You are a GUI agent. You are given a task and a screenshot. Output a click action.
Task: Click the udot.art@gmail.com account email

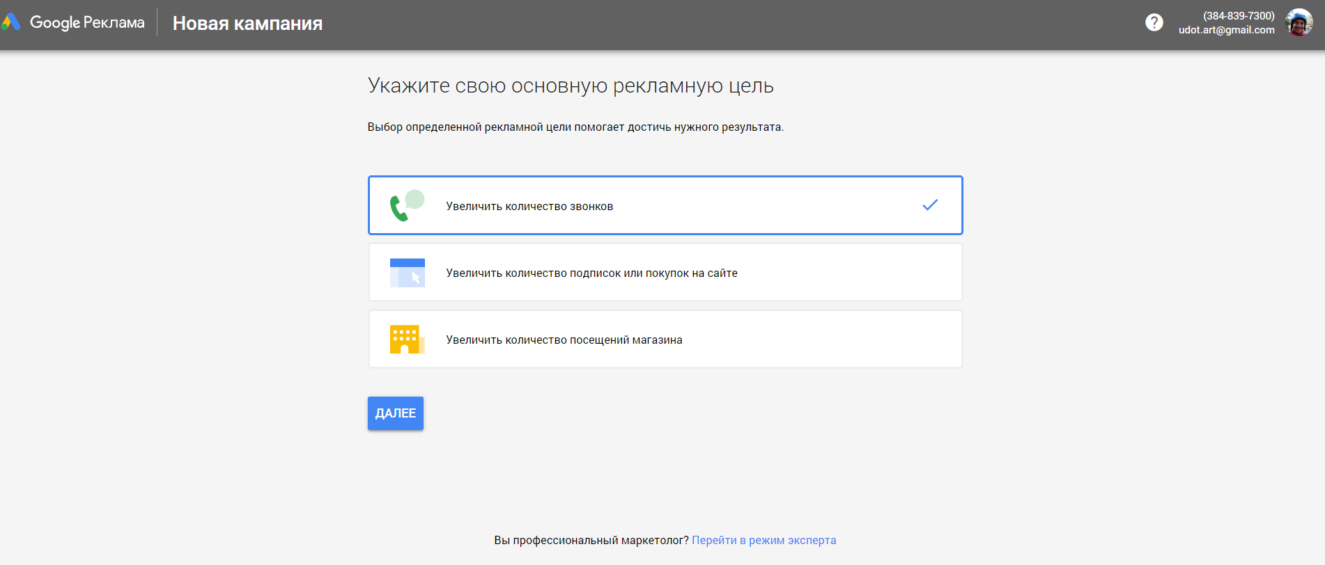[x=1226, y=30]
